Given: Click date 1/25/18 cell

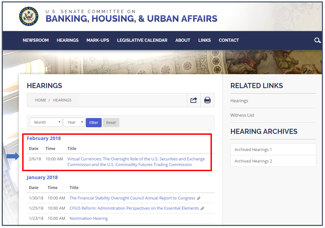Looking at the screenshot, I should [x=36, y=208].
